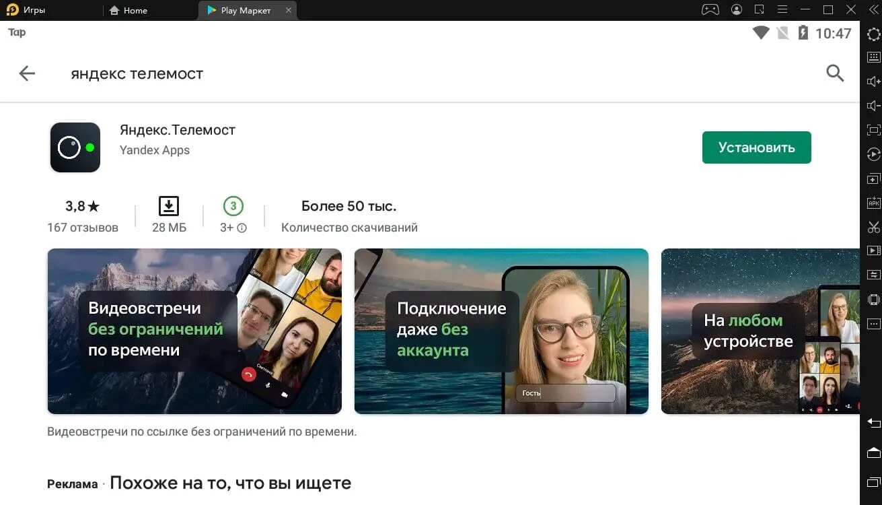Open the video recorder in the sidebar
The height and width of the screenshot is (505, 882).
coord(873,250)
